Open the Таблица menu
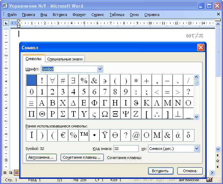Image resolution: width=223 pixels, height=184 pixels. [x=117, y=15]
